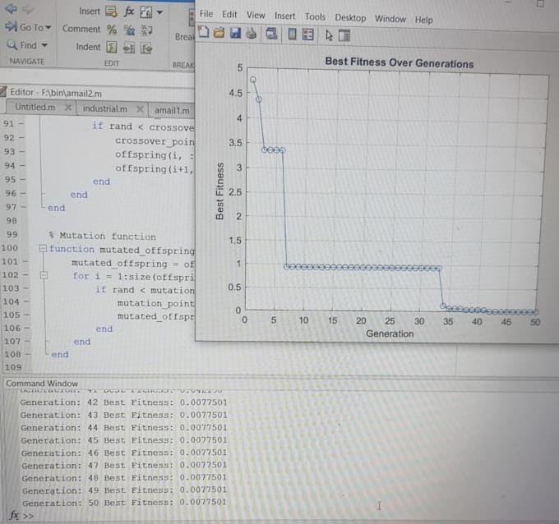Click the Insert label in Edit section
The height and width of the screenshot is (524, 559).
(89, 11)
